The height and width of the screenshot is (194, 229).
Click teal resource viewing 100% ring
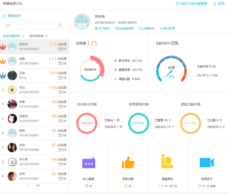pyautogui.click(x=139, y=123)
